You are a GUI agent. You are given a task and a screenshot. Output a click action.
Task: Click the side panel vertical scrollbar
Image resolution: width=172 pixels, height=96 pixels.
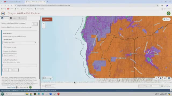(x=40, y=50)
